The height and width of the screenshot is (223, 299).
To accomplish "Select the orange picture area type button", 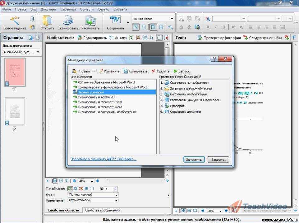I will tap(81, 189).
